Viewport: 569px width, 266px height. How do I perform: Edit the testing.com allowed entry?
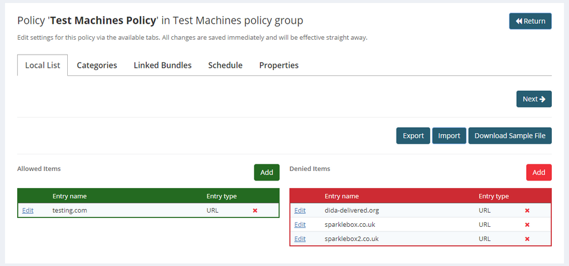[x=28, y=210]
